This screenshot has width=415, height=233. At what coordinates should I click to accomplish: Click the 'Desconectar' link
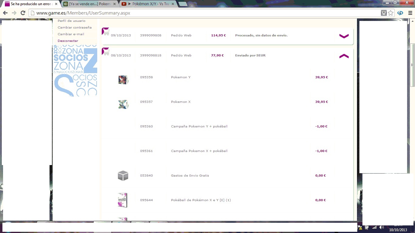point(68,41)
